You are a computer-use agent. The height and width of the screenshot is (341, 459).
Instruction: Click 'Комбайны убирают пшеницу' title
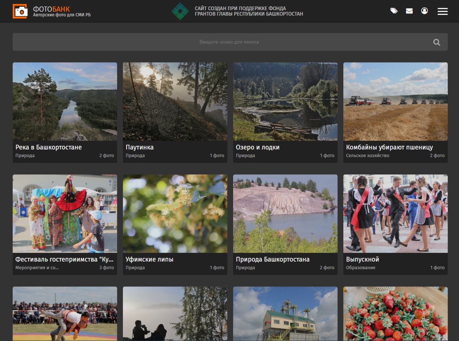pos(389,147)
